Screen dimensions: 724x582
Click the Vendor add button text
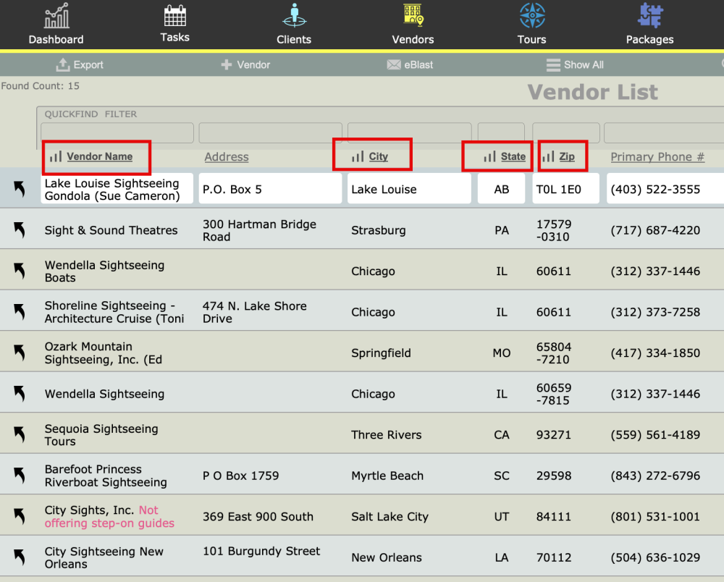pos(253,65)
